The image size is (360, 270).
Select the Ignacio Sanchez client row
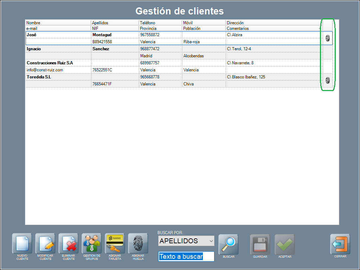(x=58, y=49)
